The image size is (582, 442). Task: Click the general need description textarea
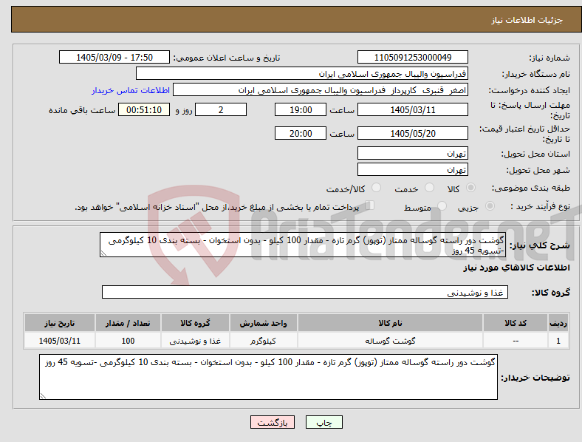(x=303, y=245)
